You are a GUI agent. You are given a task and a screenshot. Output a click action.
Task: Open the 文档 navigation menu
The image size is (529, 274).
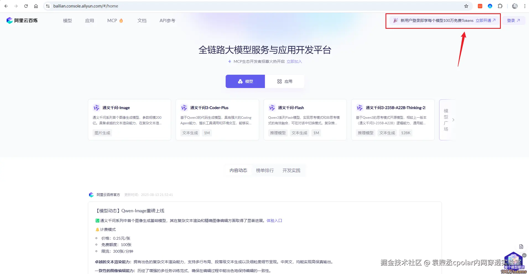142,20
